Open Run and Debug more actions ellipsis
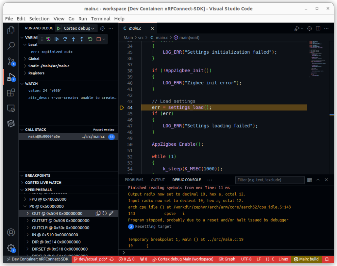Screen dimensions: 337x266 [111, 28]
